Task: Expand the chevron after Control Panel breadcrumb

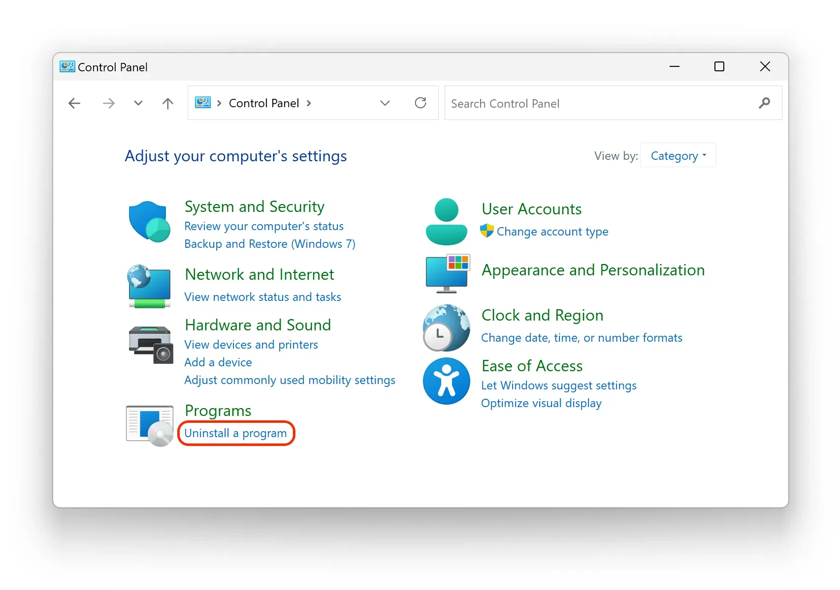Action: pos(309,103)
